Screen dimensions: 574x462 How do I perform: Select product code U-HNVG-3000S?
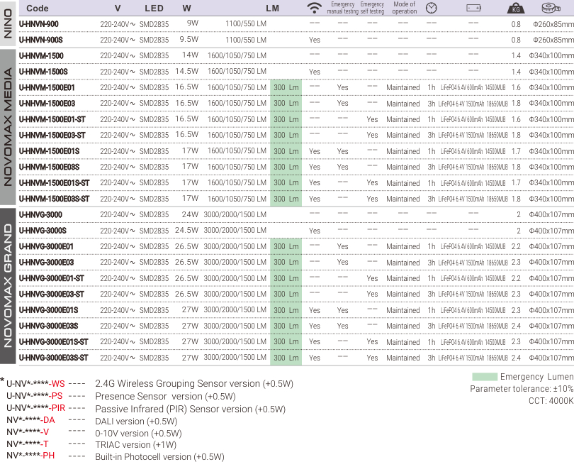[43, 231]
